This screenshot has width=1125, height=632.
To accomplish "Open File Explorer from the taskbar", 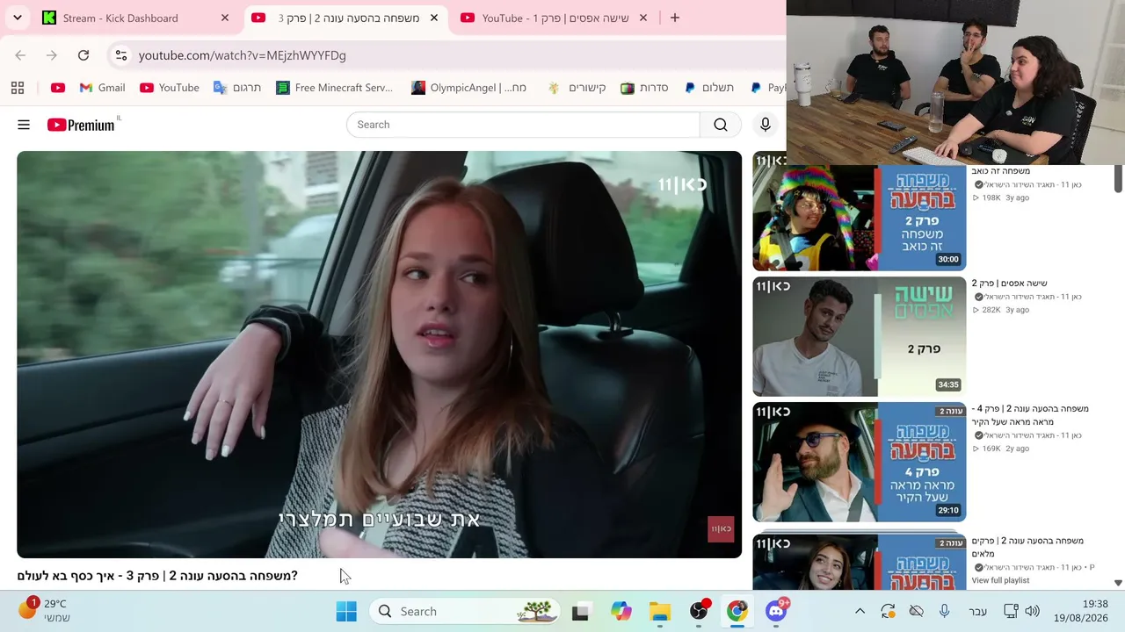I will point(660,612).
